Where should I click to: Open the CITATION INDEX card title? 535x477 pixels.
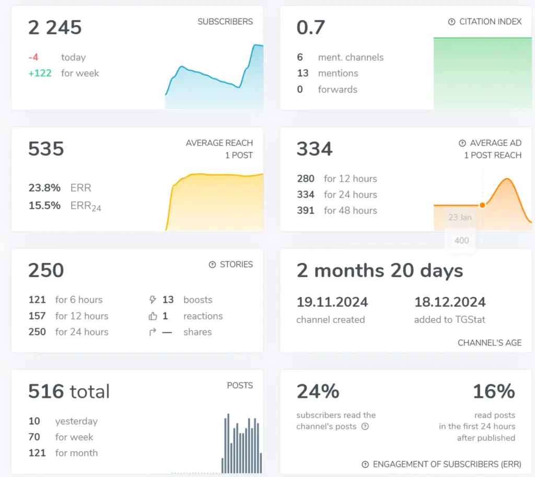click(x=490, y=21)
